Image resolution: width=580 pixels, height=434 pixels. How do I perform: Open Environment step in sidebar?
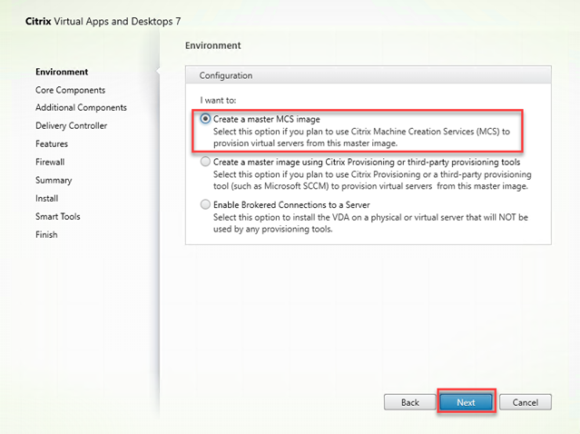[x=62, y=72]
